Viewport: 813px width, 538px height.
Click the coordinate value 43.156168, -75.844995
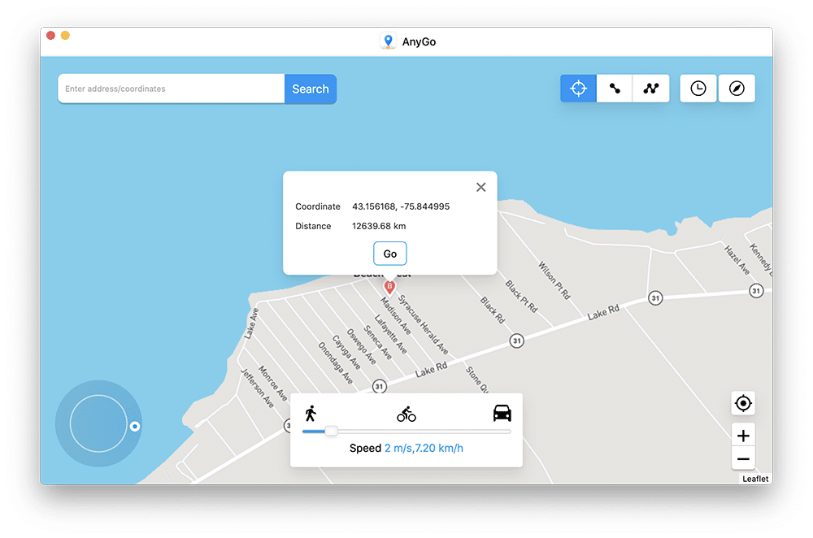[401, 206]
